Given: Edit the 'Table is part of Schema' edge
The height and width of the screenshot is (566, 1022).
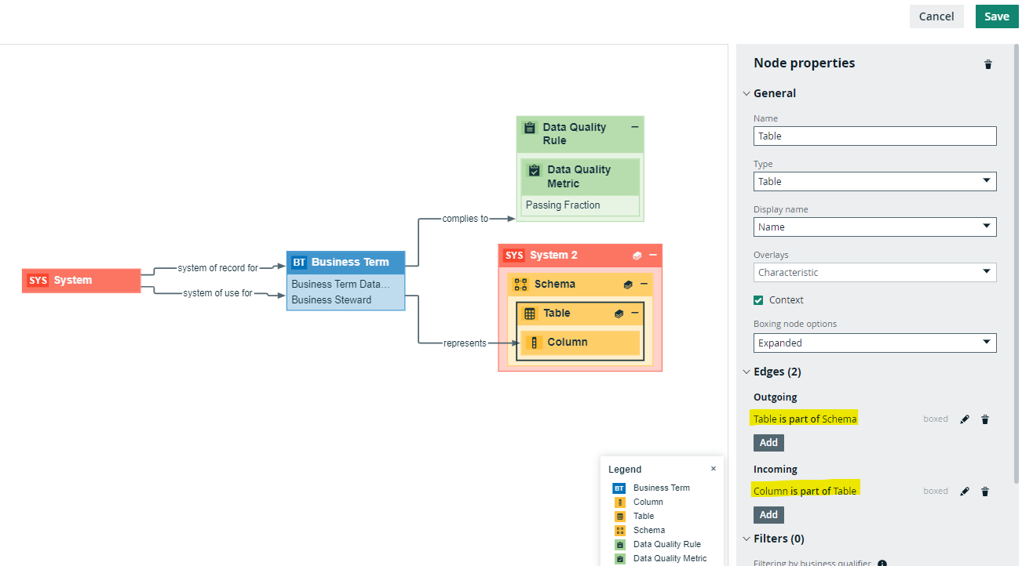Looking at the screenshot, I should (965, 419).
